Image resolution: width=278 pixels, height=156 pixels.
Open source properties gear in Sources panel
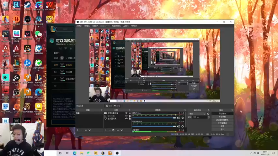[114, 130]
